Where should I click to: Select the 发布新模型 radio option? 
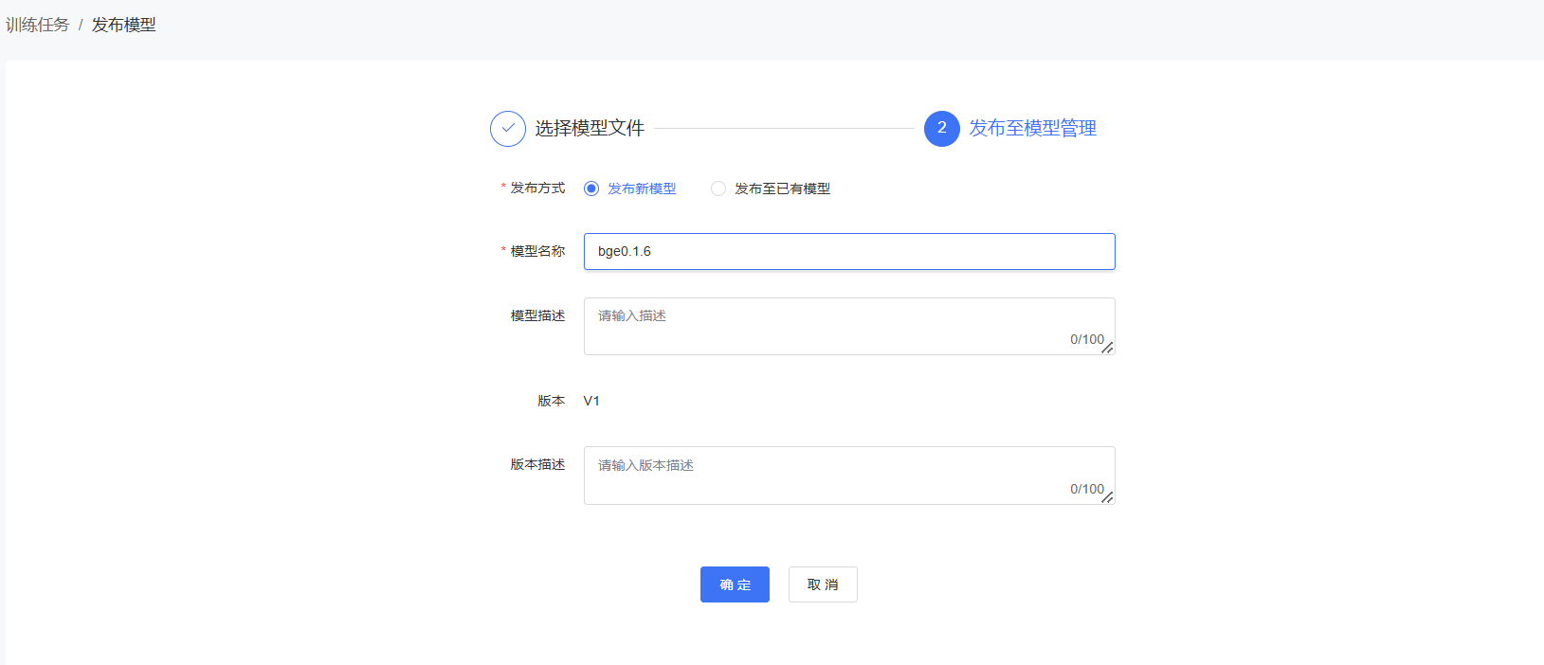click(x=591, y=189)
